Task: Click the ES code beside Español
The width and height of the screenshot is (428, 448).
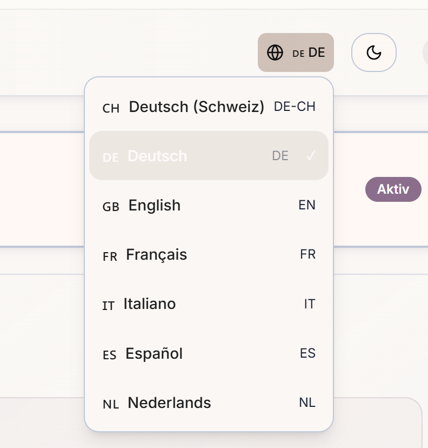Action: pos(307,353)
